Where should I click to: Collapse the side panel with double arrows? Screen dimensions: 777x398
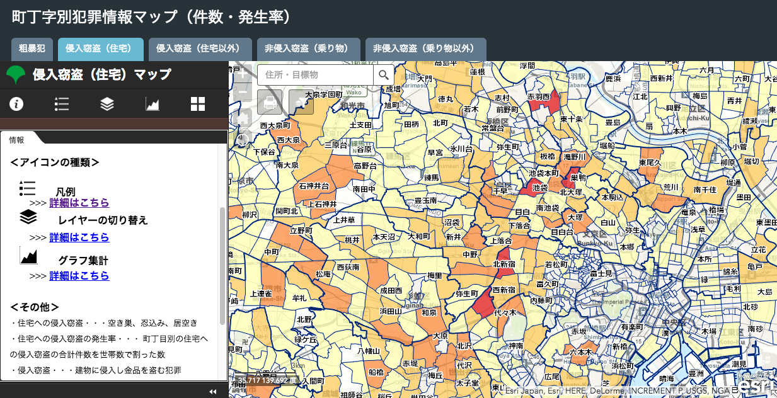pyautogui.click(x=213, y=392)
